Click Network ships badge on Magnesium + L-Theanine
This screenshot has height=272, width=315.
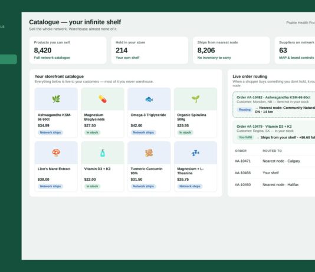pyautogui.click(x=189, y=186)
